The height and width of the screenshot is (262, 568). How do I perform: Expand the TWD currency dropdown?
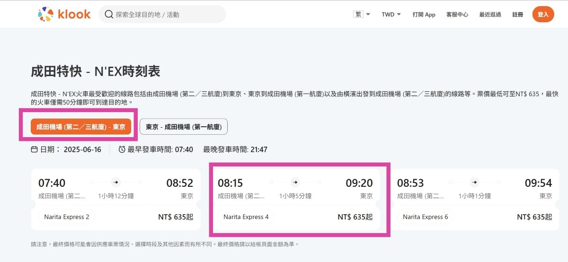[x=391, y=14]
